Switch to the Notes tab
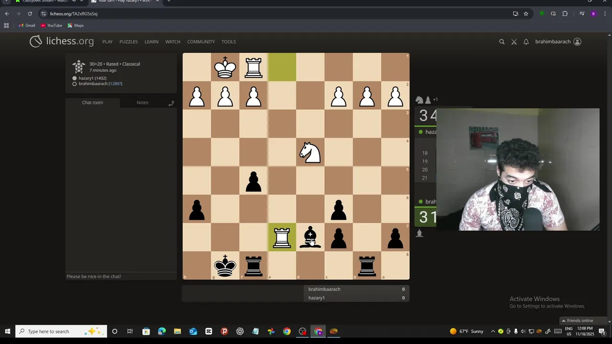This screenshot has height=344, width=612. click(x=142, y=103)
